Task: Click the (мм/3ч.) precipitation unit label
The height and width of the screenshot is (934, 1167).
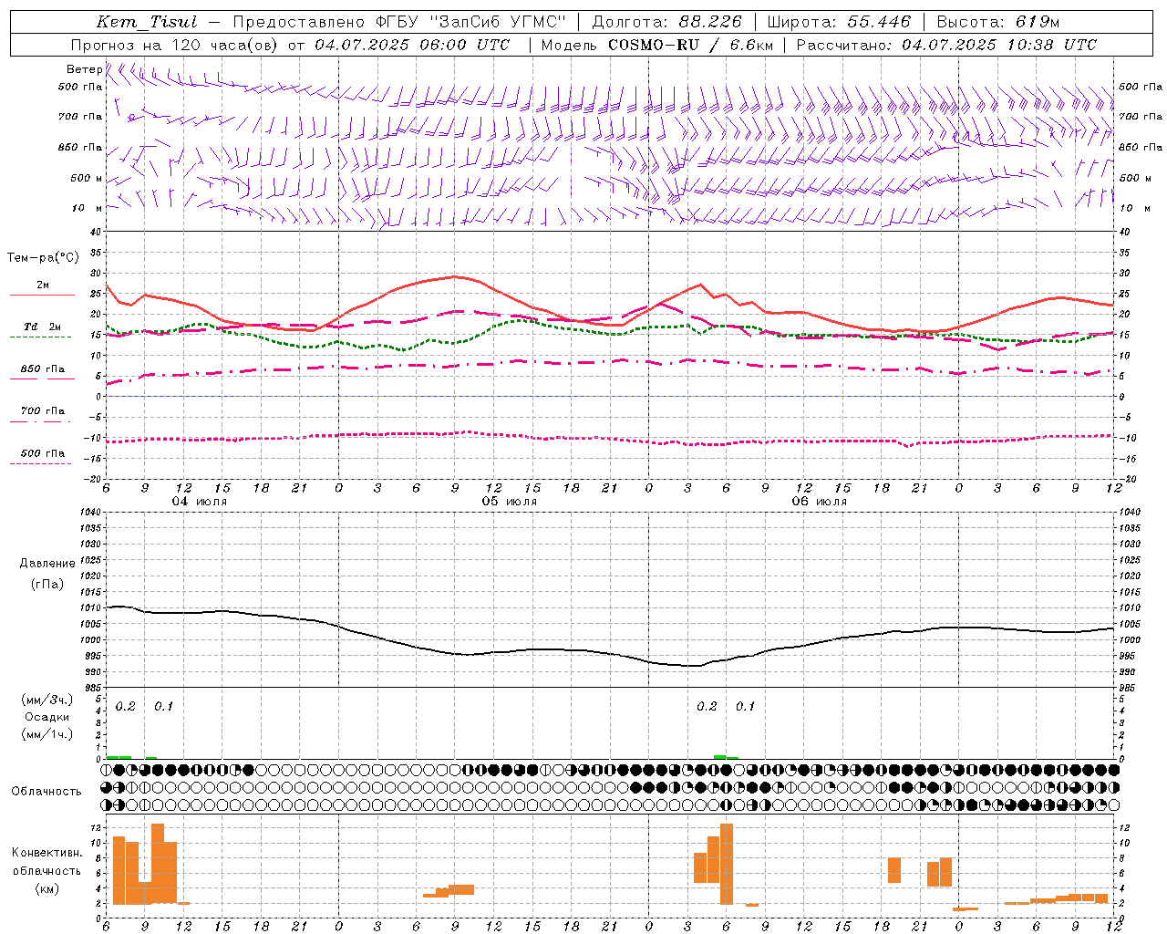Action: pos(47,700)
